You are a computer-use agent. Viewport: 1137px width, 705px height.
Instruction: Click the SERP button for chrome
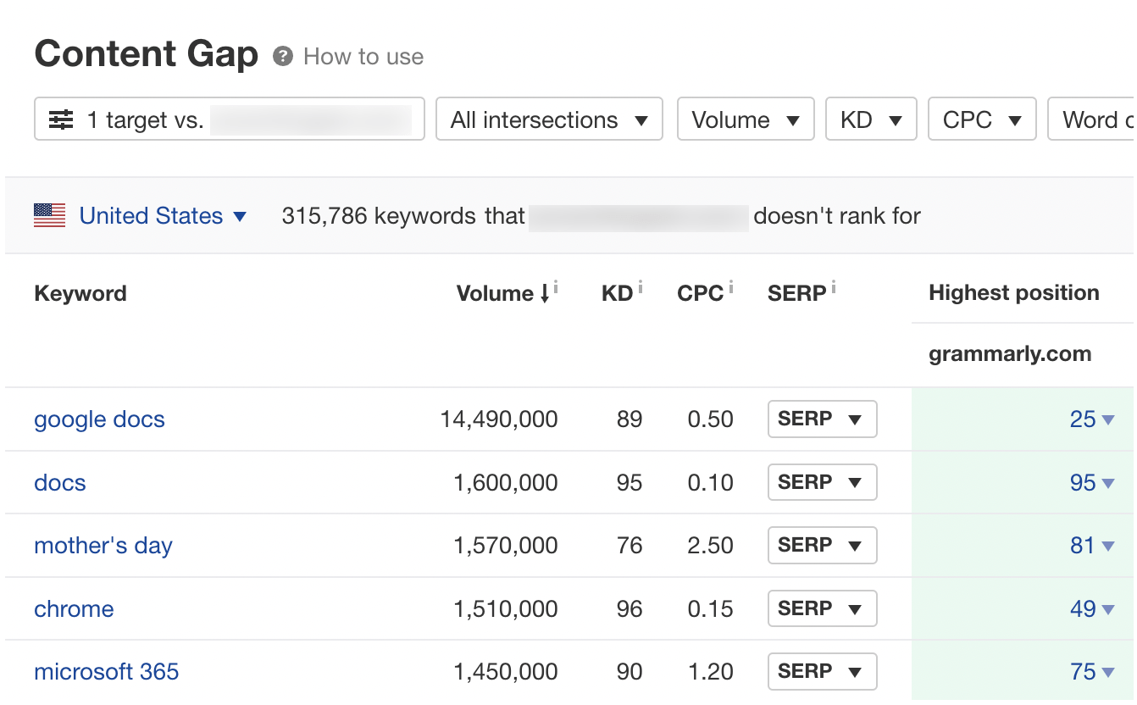tap(822, 608)
